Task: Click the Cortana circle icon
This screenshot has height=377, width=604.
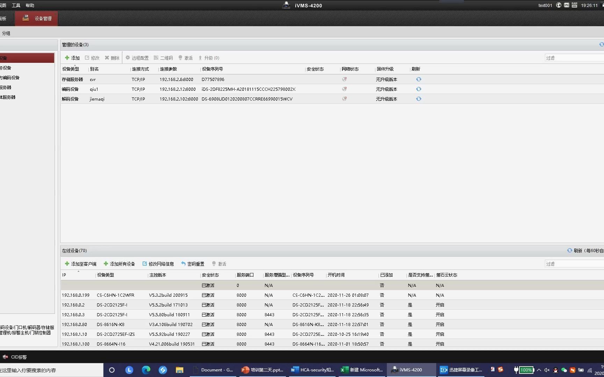Action: click(112, 370)
